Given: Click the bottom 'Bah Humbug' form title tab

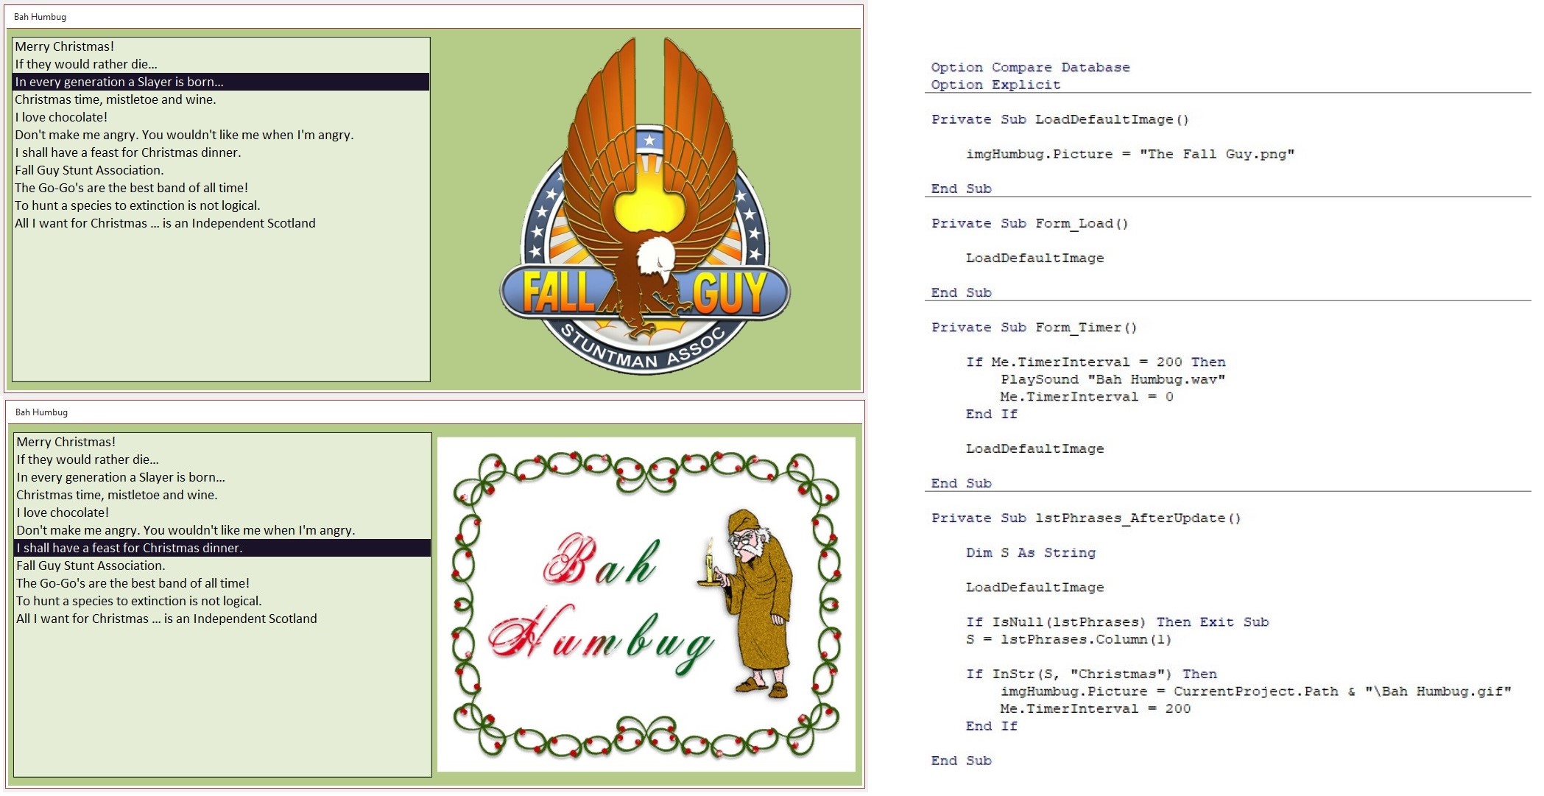Looking at the screenshot, I should pyautogui.click(x=41, y=412).
